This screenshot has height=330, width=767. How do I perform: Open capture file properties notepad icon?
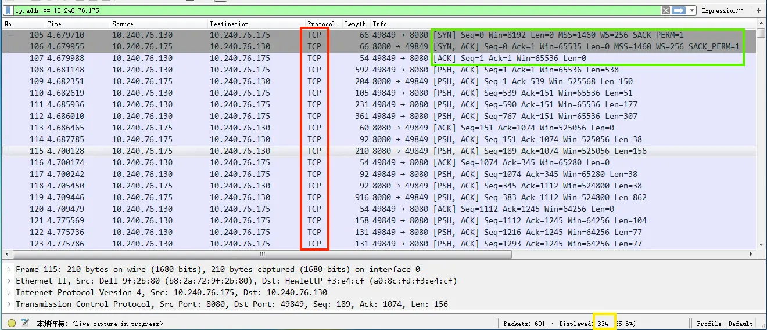coord(25,323)
